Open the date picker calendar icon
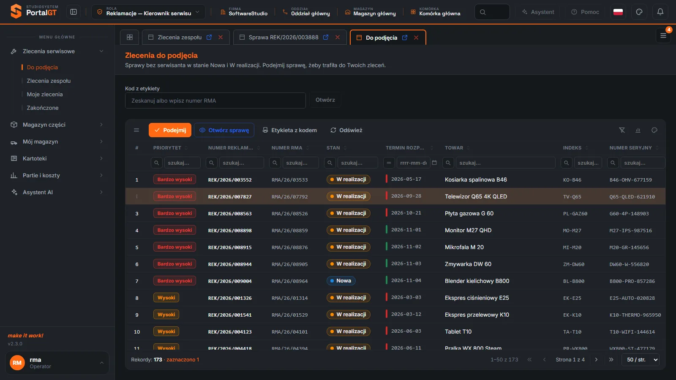 [x=434, y=163]
